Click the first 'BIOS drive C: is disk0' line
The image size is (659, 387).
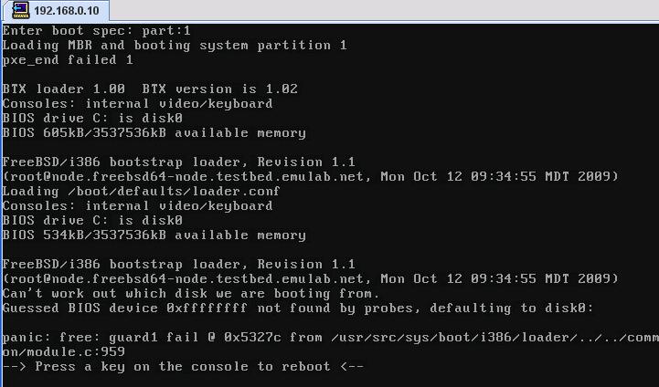point(92,118)
